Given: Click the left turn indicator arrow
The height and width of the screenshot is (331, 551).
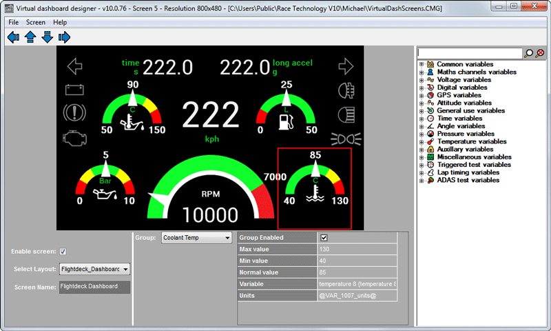Looking at the screenshot, I should (74, 66).
